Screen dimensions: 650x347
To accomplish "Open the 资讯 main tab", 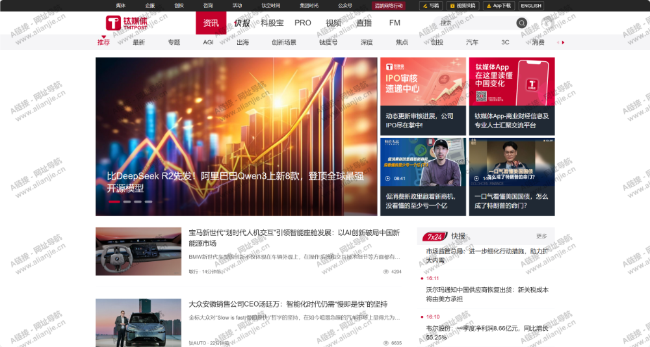I will click(211, 23).
